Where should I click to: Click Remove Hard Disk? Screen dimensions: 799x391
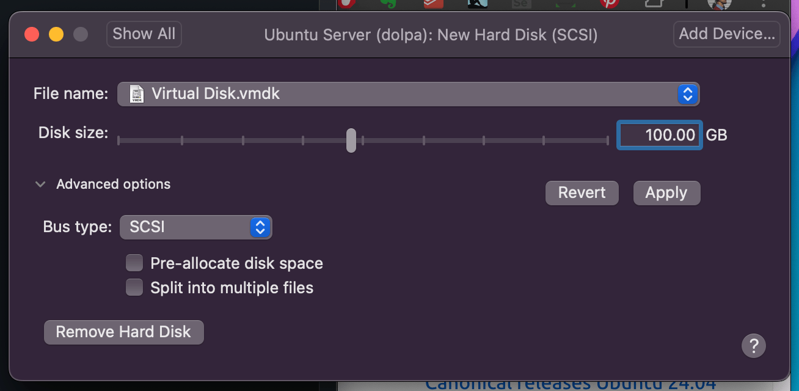click(x=123, y=332)
